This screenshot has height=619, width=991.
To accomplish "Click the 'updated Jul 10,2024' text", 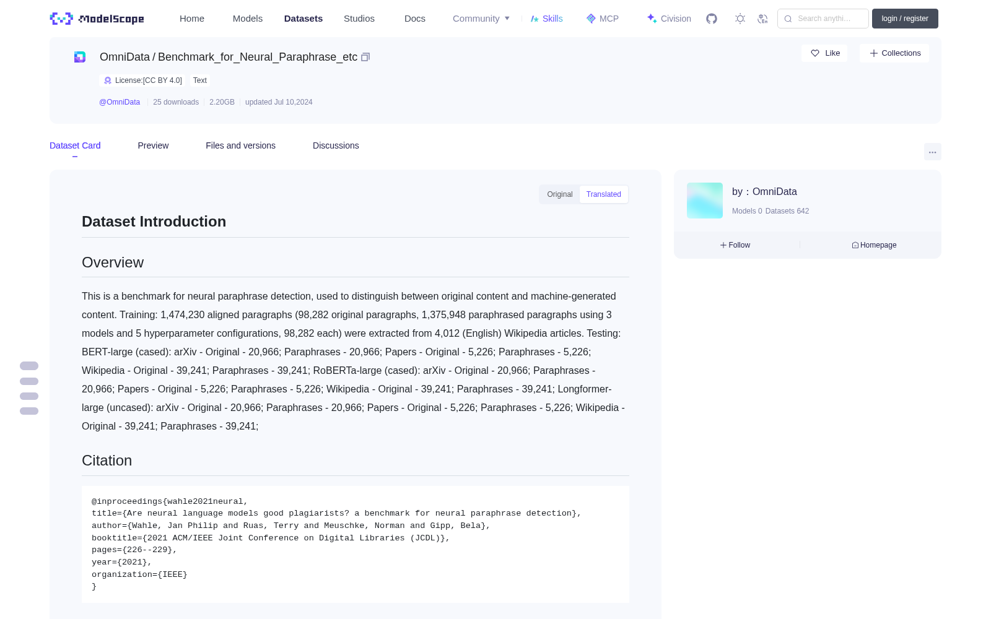I will coord(279,102).
